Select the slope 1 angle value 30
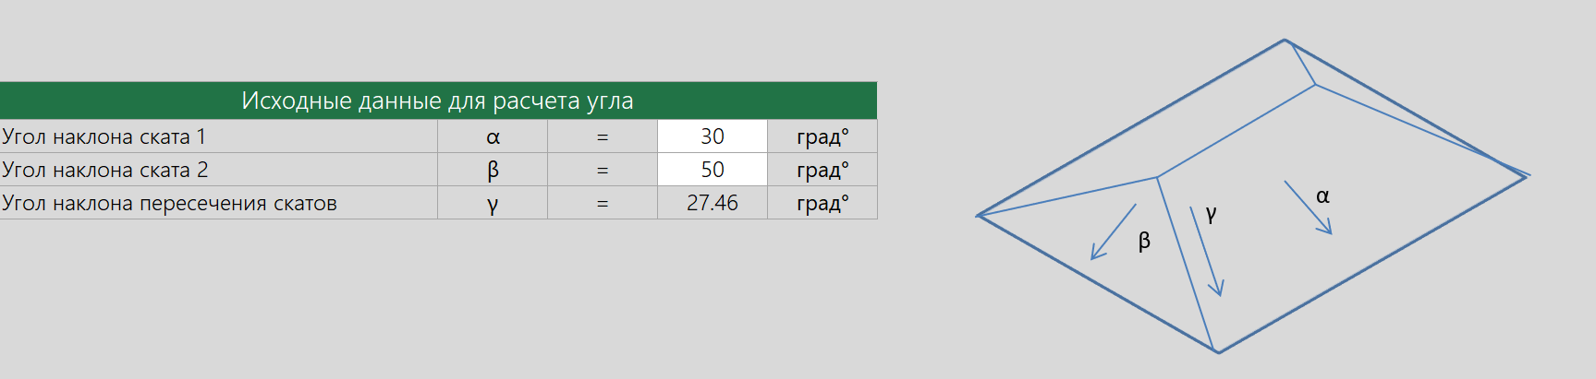 pyautogui.click(x=713, y=136)
